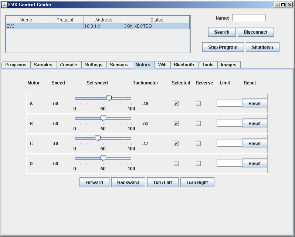Viewport: 295px width, 237px height.
Task: Select the EV3 cell in the table
Action: (x=26, y=26)
